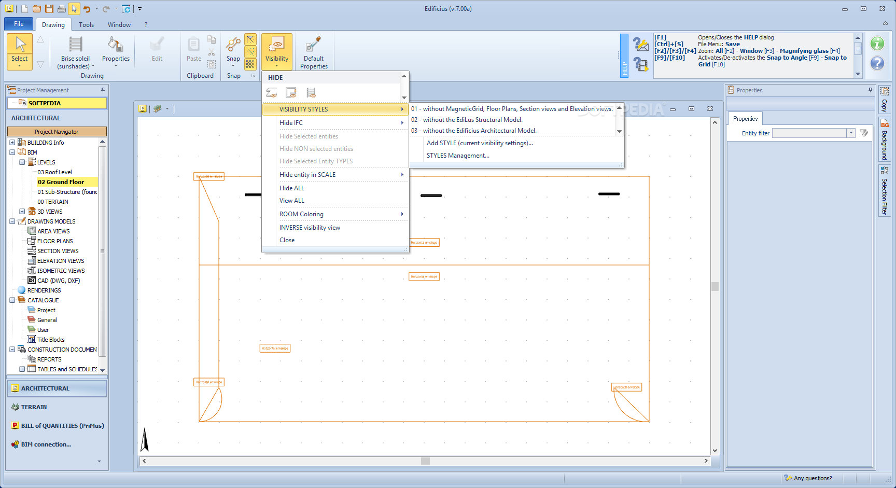The height and width of the screenshot is (488, 896).
Task: Toggle the top snap option button
Action: pyautogui.click(x=250, y=40)
